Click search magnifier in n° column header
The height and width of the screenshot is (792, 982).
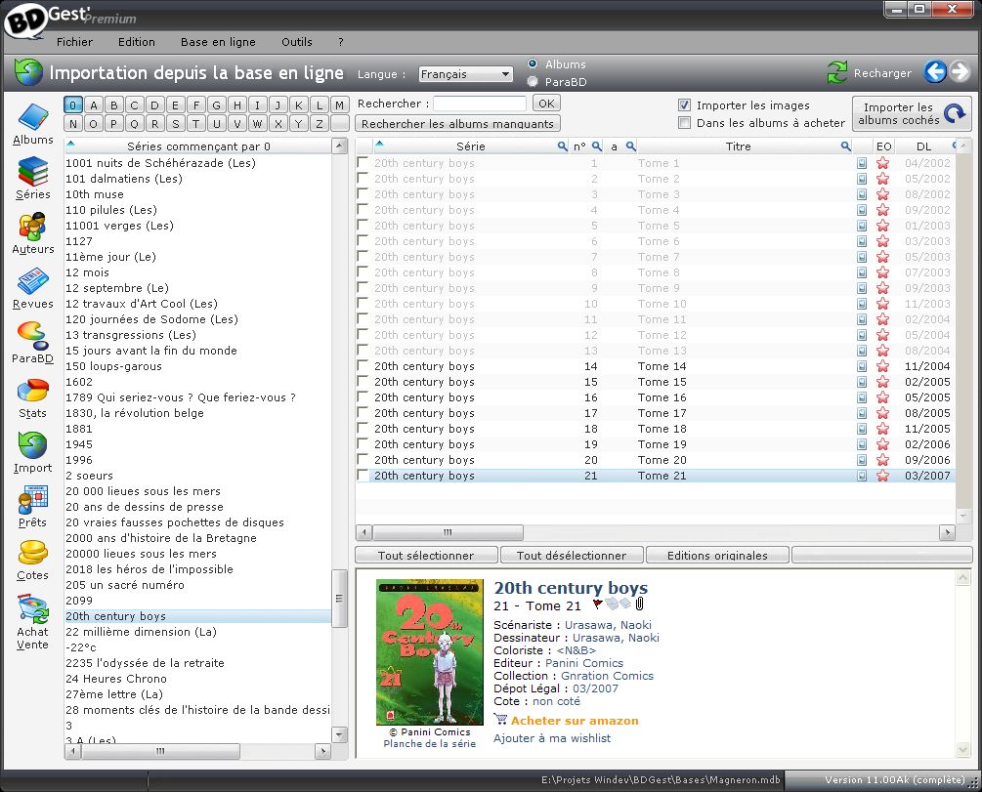click(597, 146)
